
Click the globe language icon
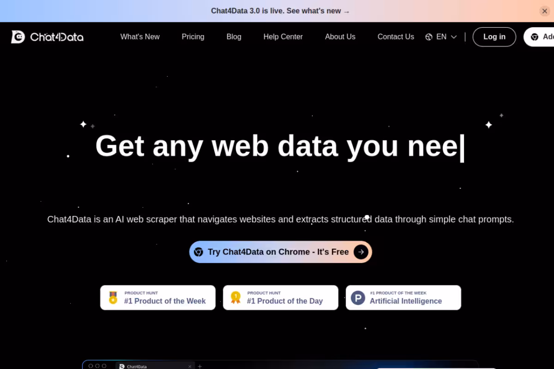(429, 37)
